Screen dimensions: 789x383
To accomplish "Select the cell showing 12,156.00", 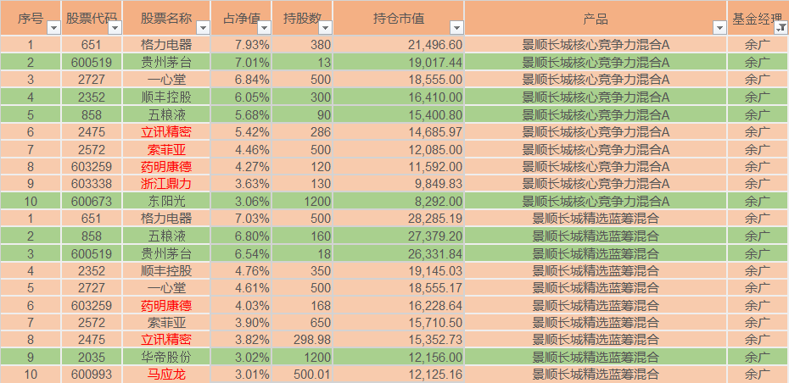I will pos(398,357).
